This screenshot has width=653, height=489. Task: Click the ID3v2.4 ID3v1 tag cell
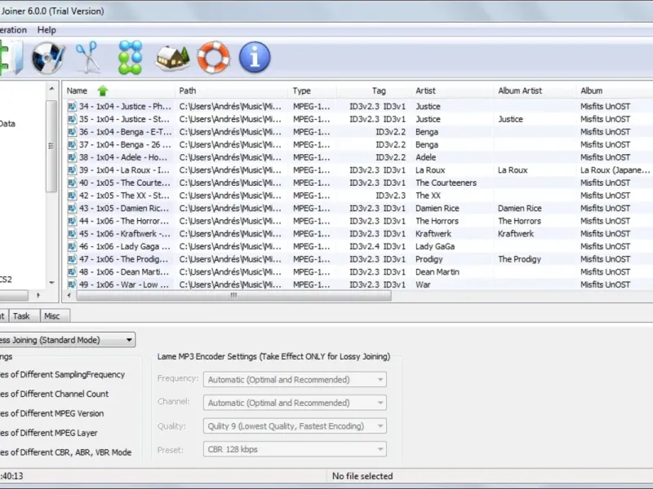coord(377,247)
